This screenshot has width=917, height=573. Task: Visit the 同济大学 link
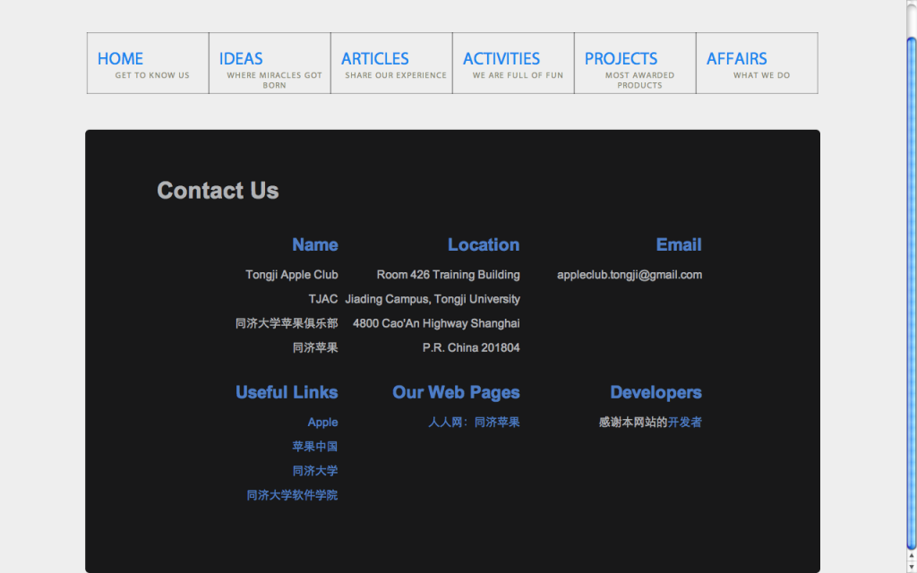click(315, 471)
